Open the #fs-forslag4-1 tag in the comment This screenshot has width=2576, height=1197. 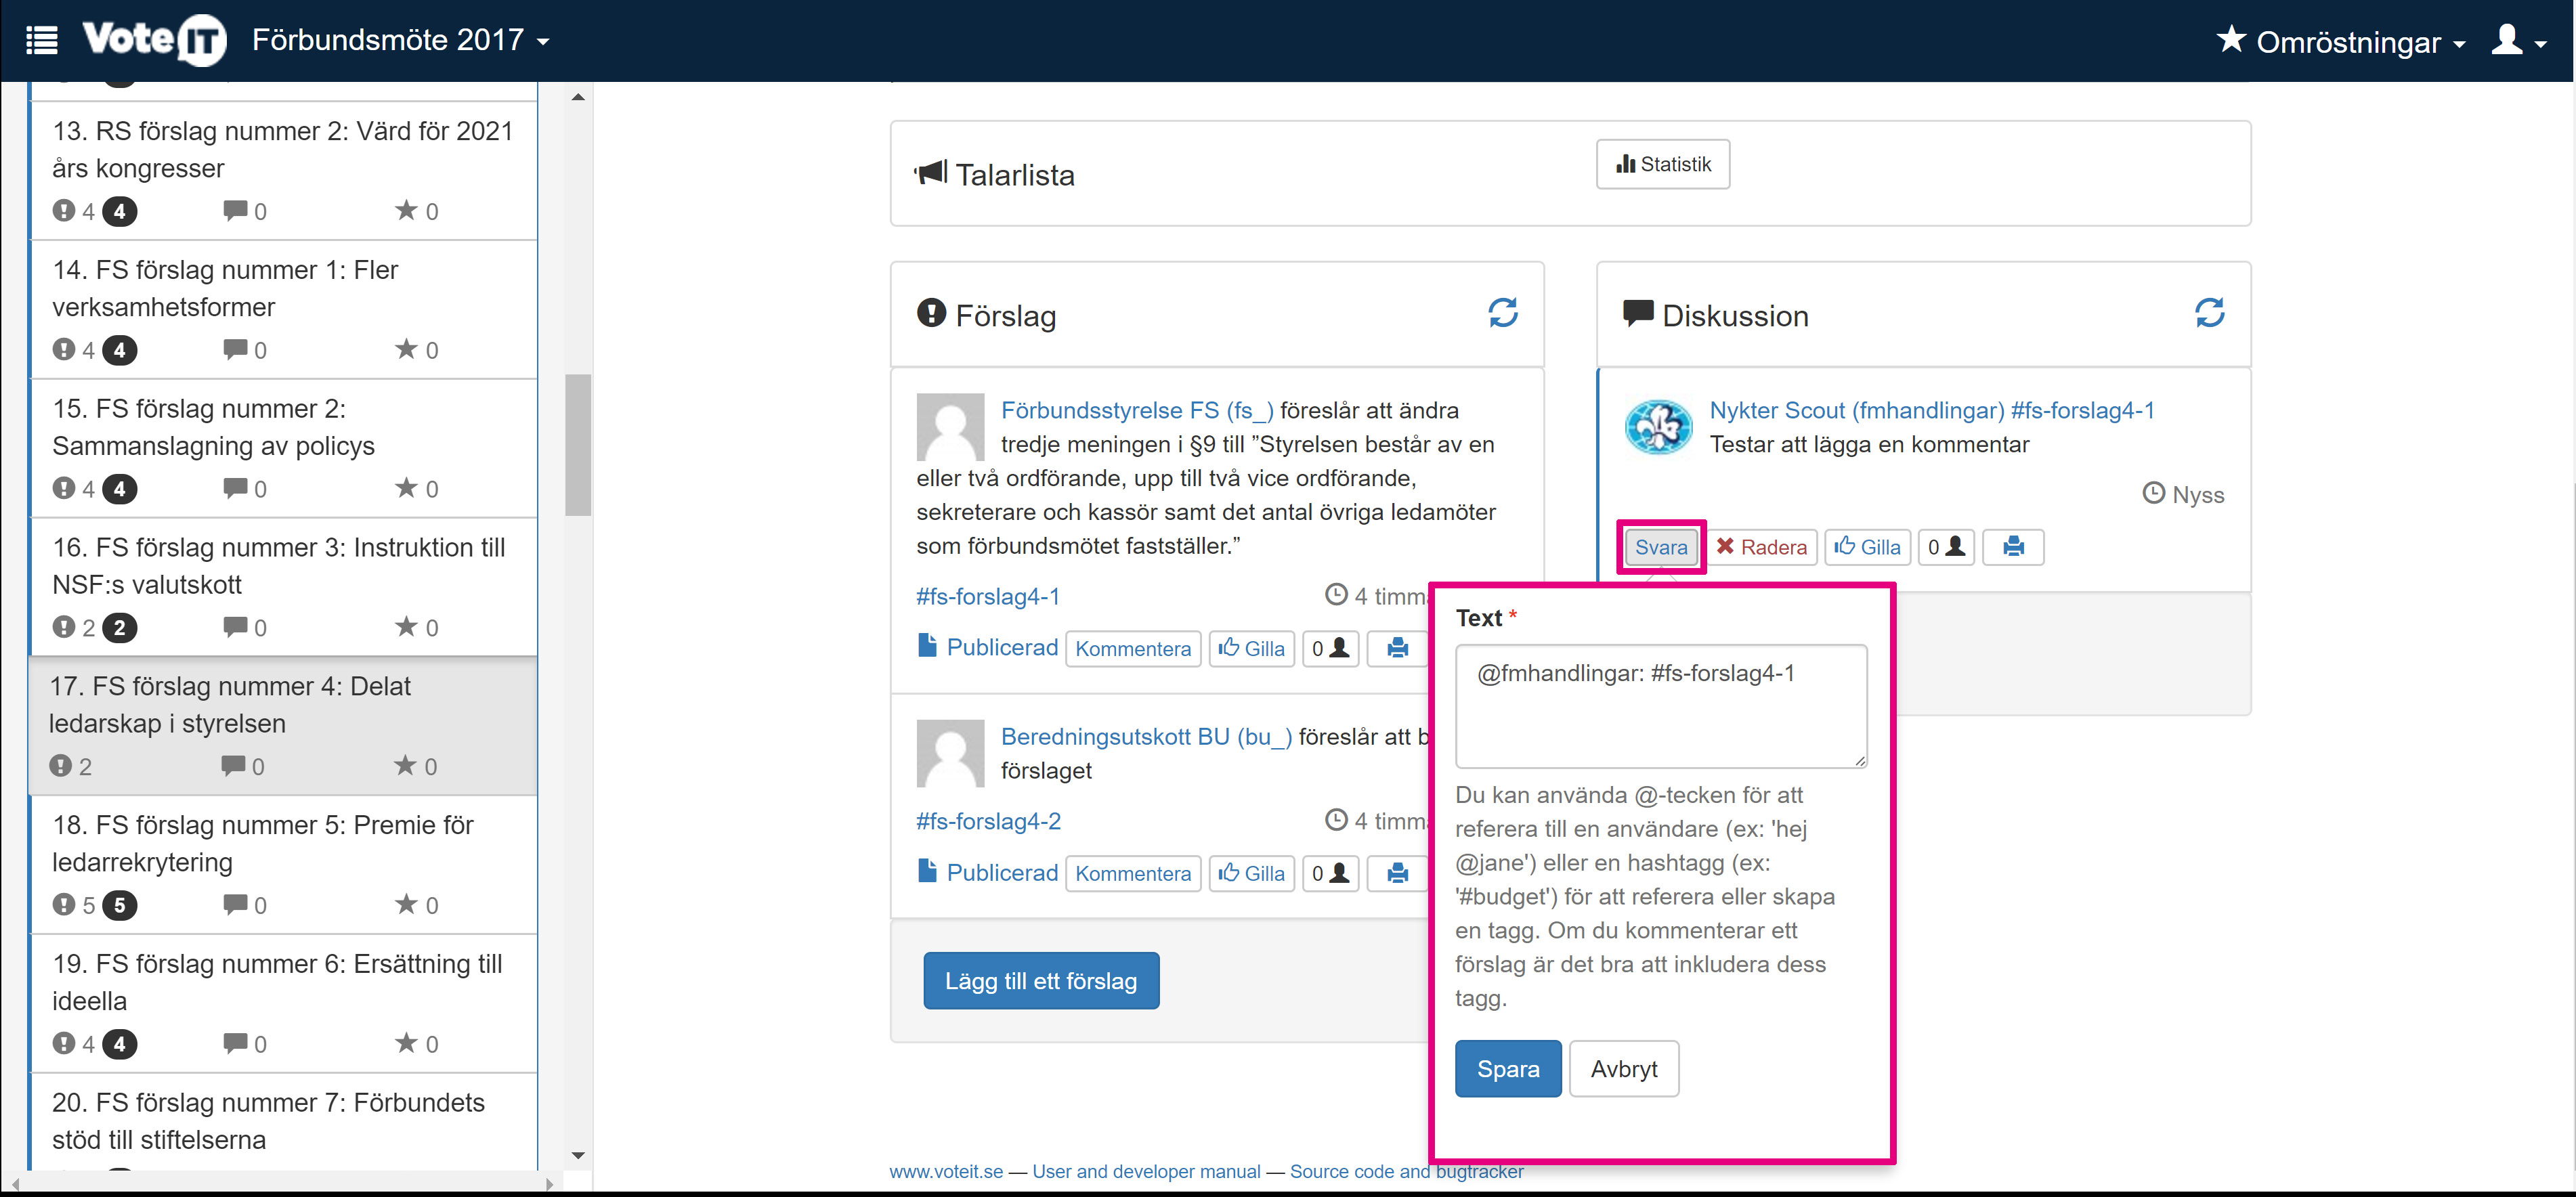click(2083, 410)
